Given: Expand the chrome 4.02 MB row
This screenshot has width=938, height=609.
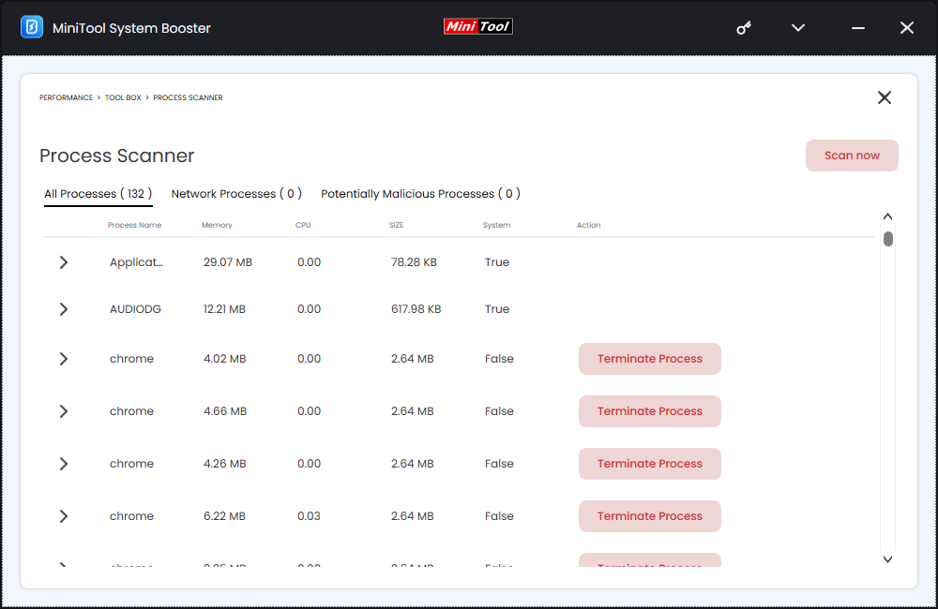Looking at the screenshot, I should click(64, 359).
